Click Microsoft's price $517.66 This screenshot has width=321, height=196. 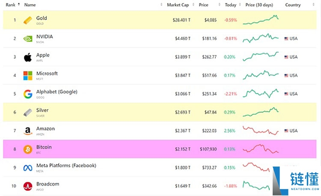(x=209, y=75)
